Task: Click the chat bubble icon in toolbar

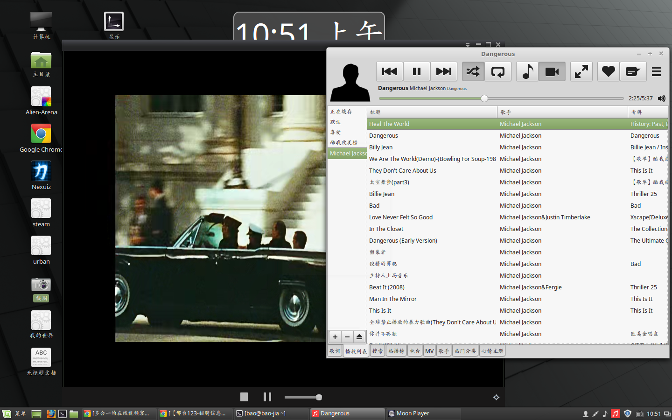Action: point(633,71)
